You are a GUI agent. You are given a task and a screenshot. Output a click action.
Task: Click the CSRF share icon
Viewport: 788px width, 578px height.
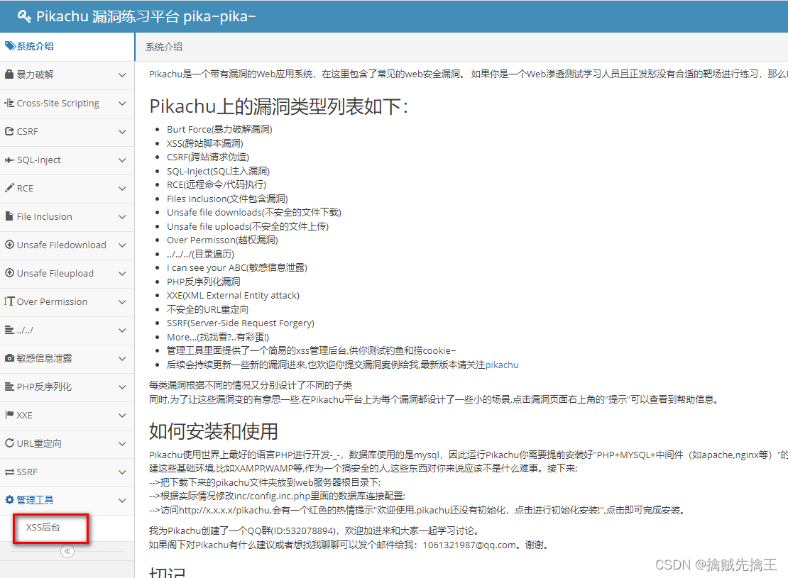click(9, 131)
